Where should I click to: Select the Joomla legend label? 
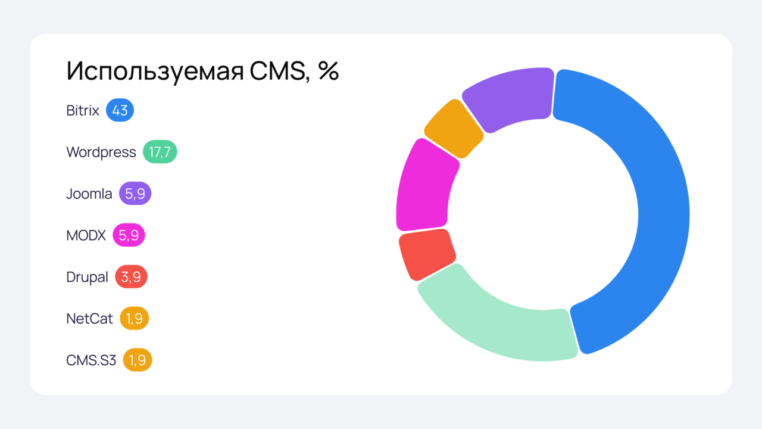[89, 194]
